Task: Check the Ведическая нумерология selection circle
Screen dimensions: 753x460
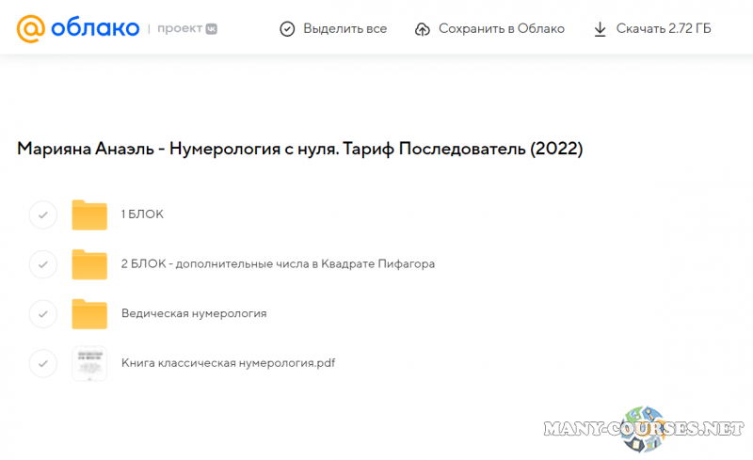Action: tap(42, 313)
